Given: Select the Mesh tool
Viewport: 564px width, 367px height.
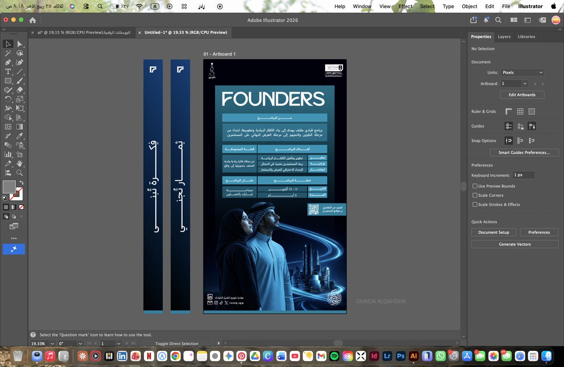Looking at the screenshot, I should (x=8, y=127).
